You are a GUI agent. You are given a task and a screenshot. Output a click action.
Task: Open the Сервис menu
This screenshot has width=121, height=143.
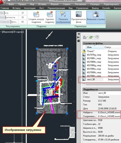(67, 4)
